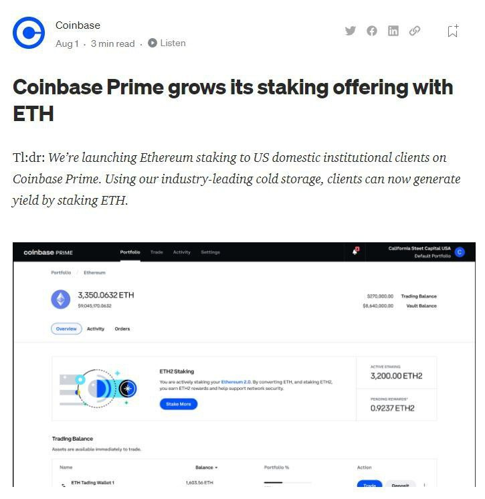Copy the article link
Screen dimensions: 485x499
coord(415,31)
